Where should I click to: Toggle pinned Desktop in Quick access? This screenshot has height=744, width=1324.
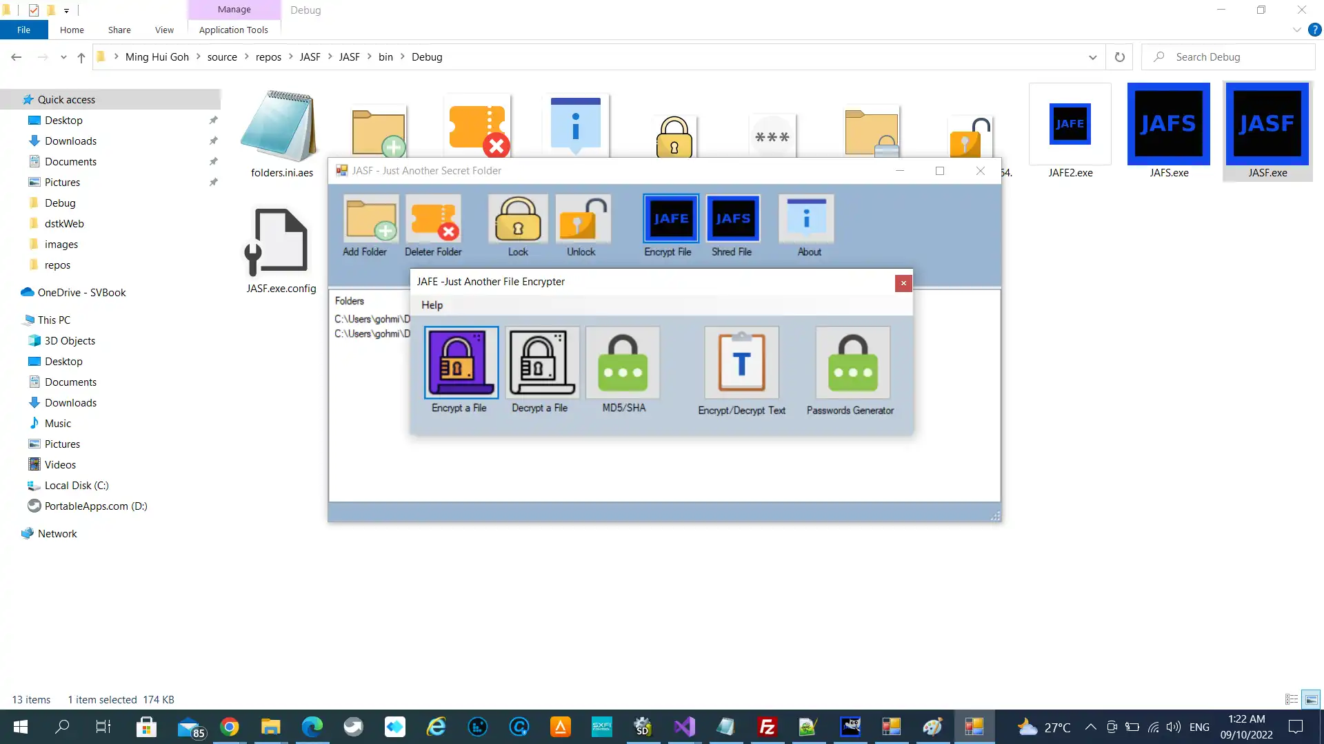click(212, 120)
